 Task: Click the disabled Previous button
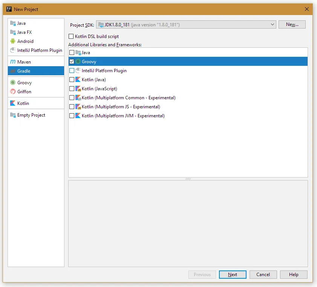coord(202,275)
